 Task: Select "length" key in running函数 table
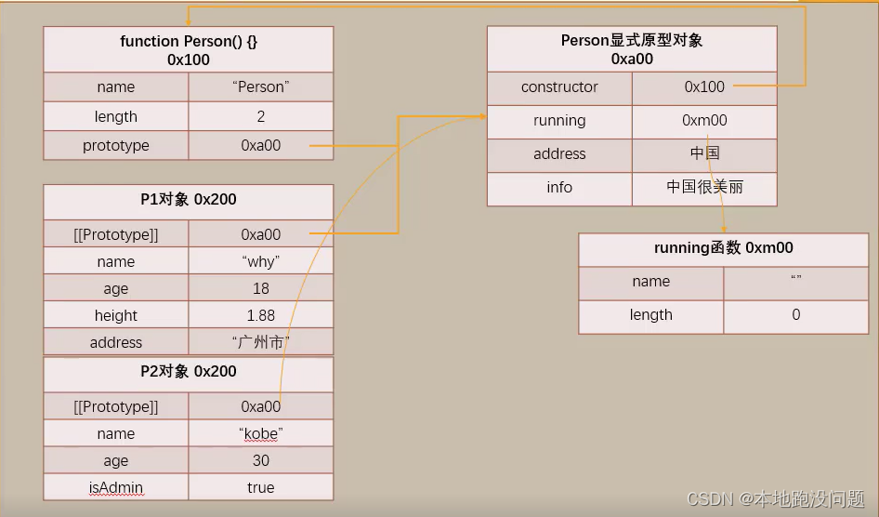(650, 317)
